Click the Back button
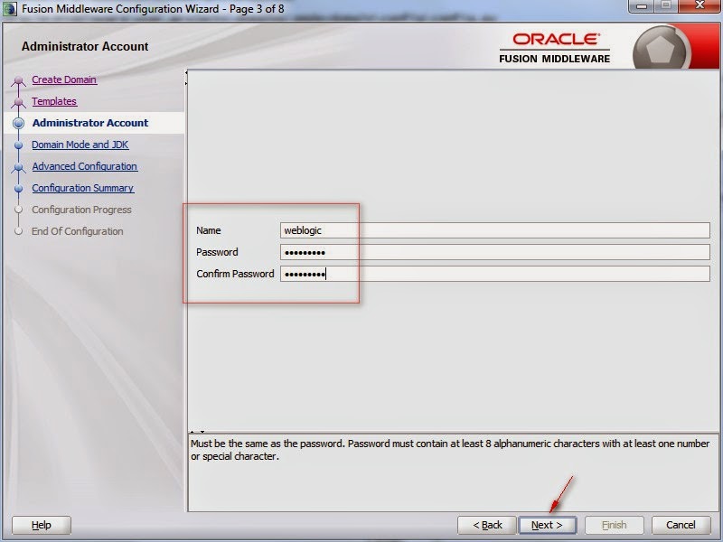Viewport: 723px width, 542px height. [487, 525]
